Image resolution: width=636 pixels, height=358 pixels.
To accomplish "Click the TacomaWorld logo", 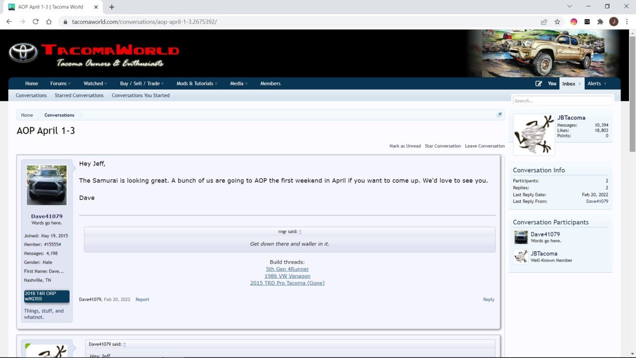I will pos(93,55).
